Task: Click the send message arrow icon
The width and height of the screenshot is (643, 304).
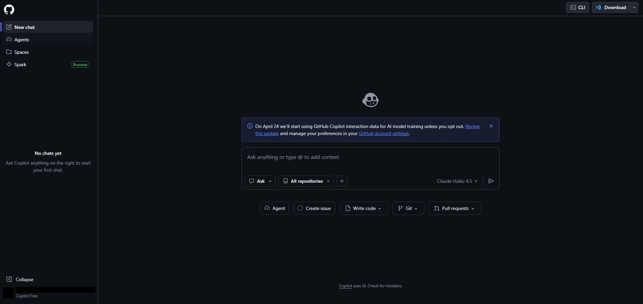Action: 491,181
